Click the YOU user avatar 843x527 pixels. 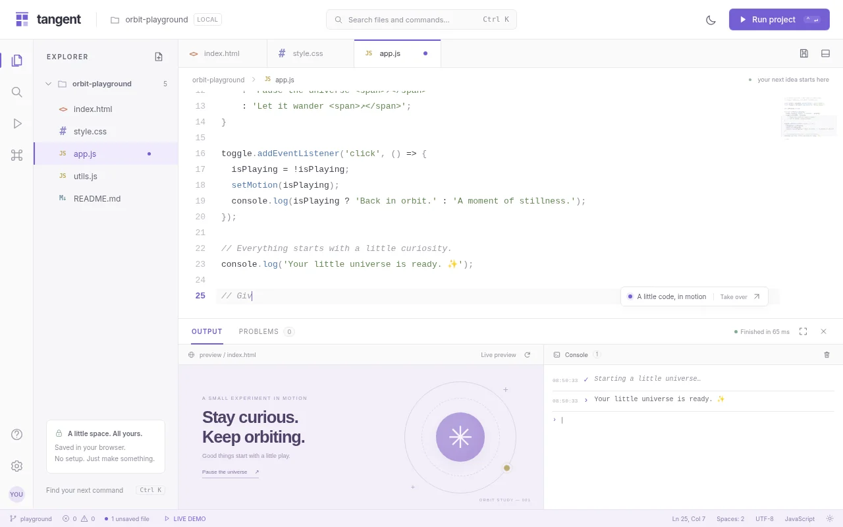(x=16, y=494)
